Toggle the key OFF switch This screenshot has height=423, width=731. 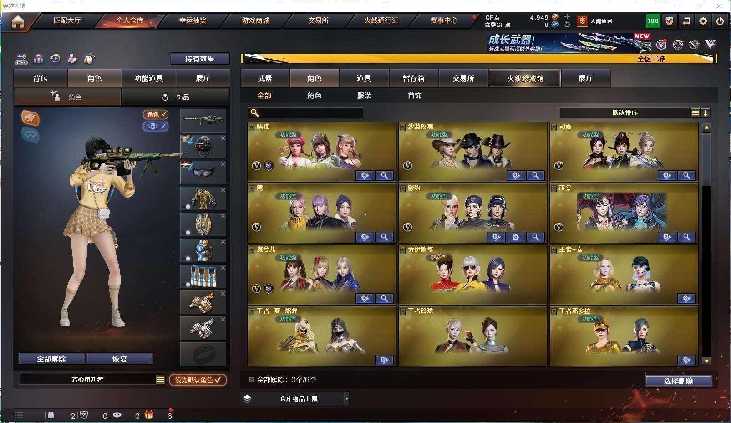point(21,59)
